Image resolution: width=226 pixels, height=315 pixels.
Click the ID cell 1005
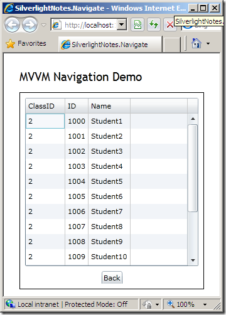point(77,196)
